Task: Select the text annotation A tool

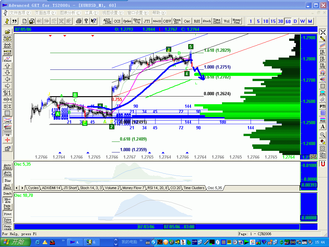Action: click(323, 127)
